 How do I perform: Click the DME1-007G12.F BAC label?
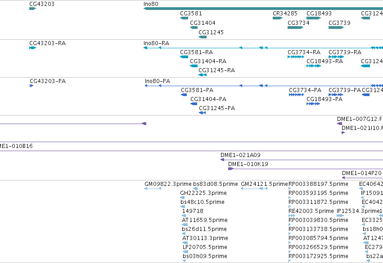pos(360,119)
